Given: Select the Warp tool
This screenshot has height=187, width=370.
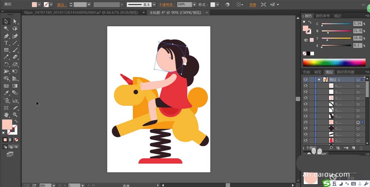Looking at the screenshot, I should 6,71.
